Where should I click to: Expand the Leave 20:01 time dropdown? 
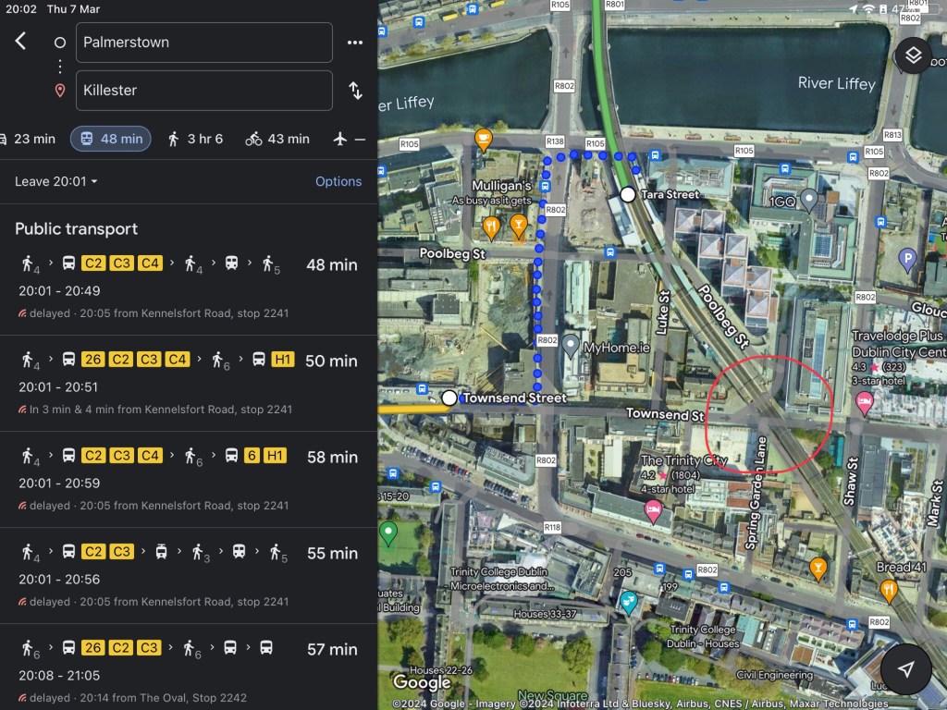(x=56, y=181)
